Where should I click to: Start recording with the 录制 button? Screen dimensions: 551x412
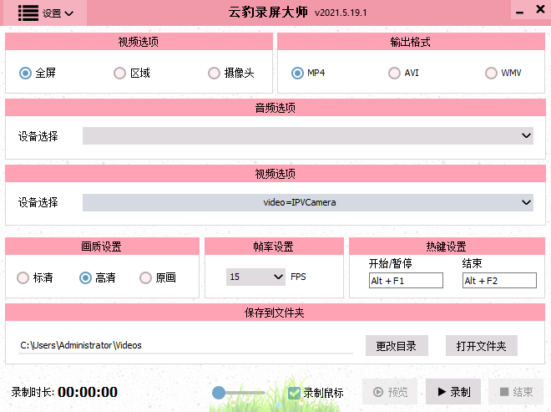453,392
